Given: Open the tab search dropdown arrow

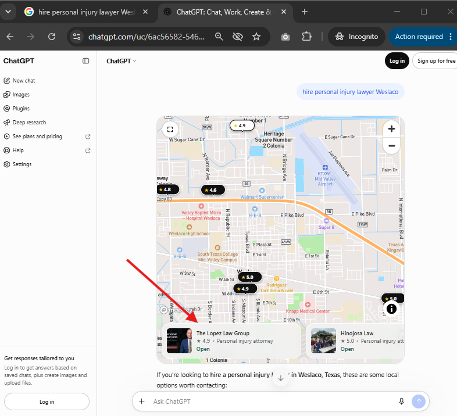Looking at the screenshot, I should [8, 12].
